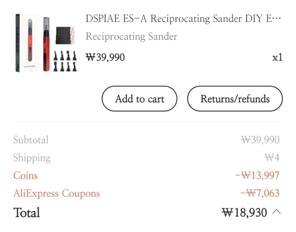Click the -₩7,063 coupon discount amount
The width and height of the screenshot is (296, 232).
click(x=260, y=193)
